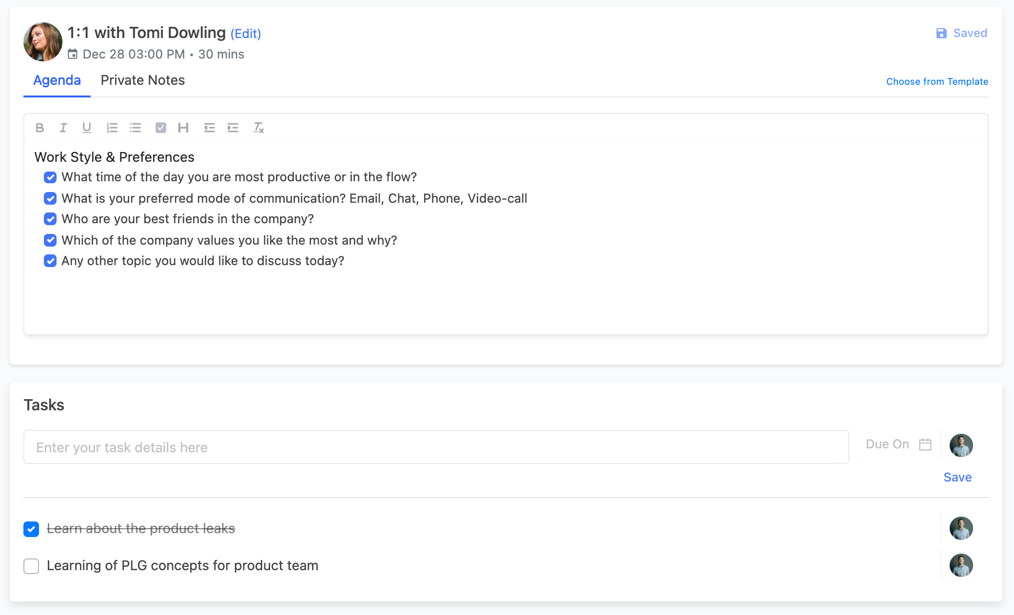
Task: Decrease indent of the selected line
Action: (x=210, y=128)
